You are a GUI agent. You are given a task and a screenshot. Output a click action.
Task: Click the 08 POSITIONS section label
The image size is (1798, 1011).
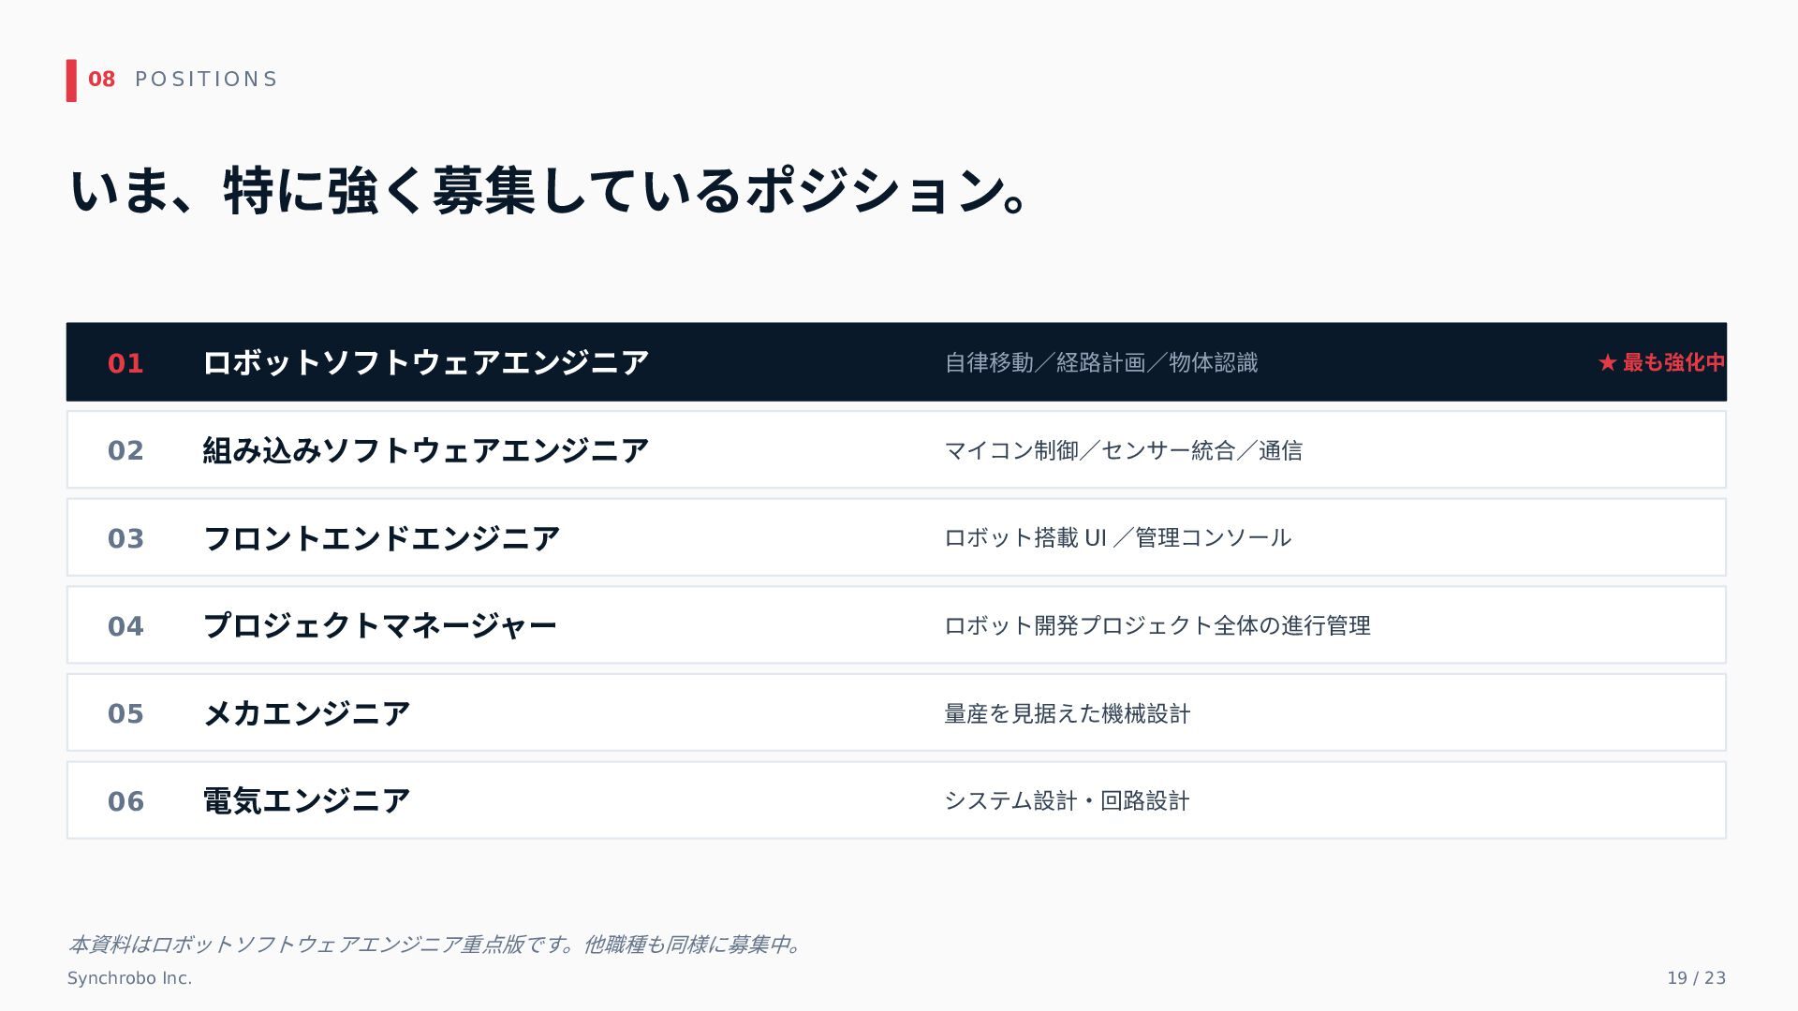(x=183, y=80)
